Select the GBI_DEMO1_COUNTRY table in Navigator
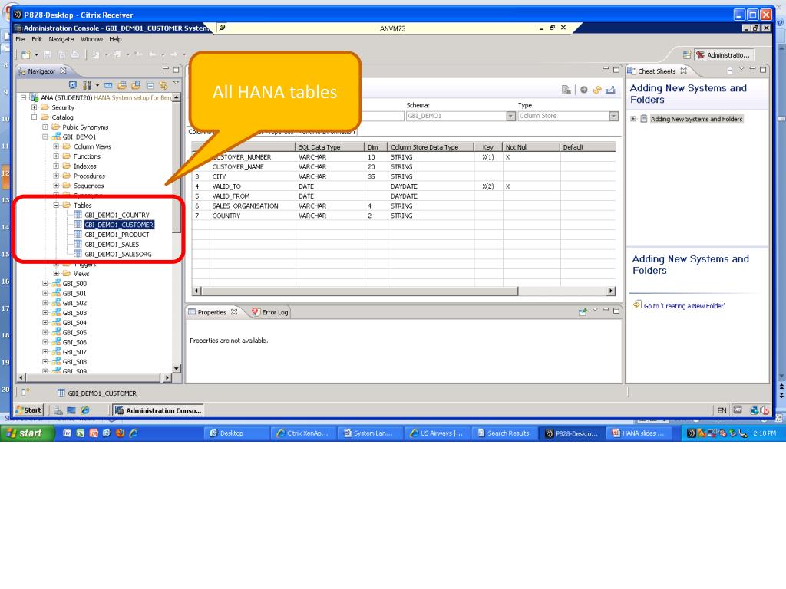The width and height of the screenshot is (786, 589). [117, 215]
